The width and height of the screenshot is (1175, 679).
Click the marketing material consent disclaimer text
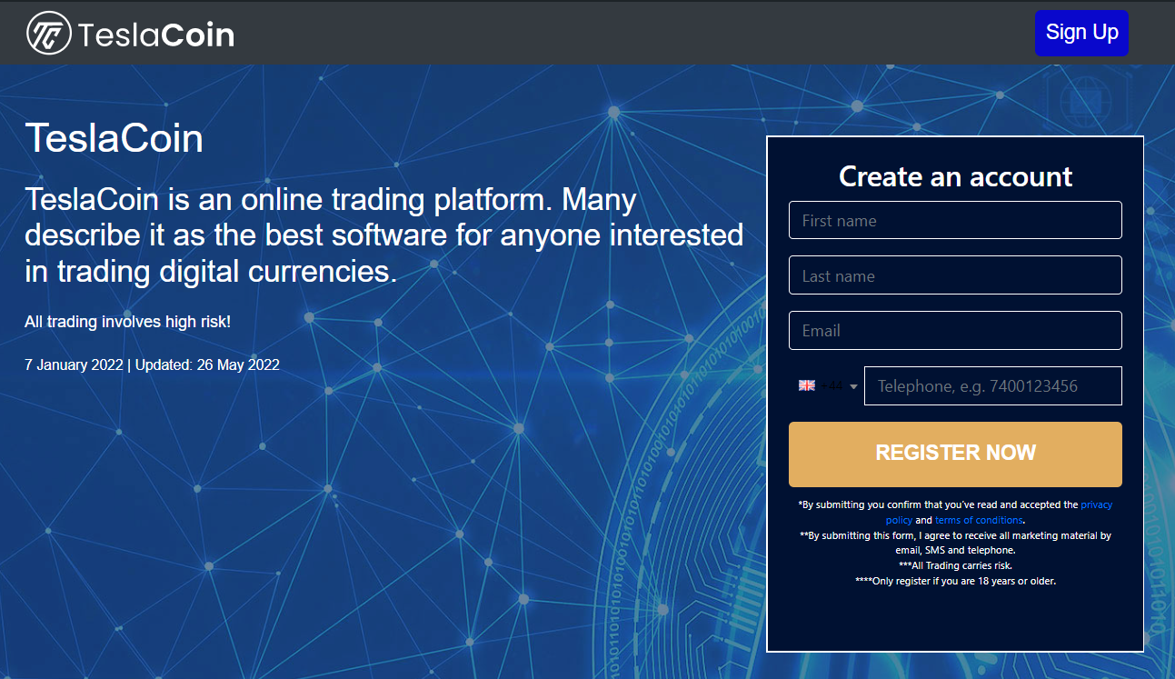955,543
